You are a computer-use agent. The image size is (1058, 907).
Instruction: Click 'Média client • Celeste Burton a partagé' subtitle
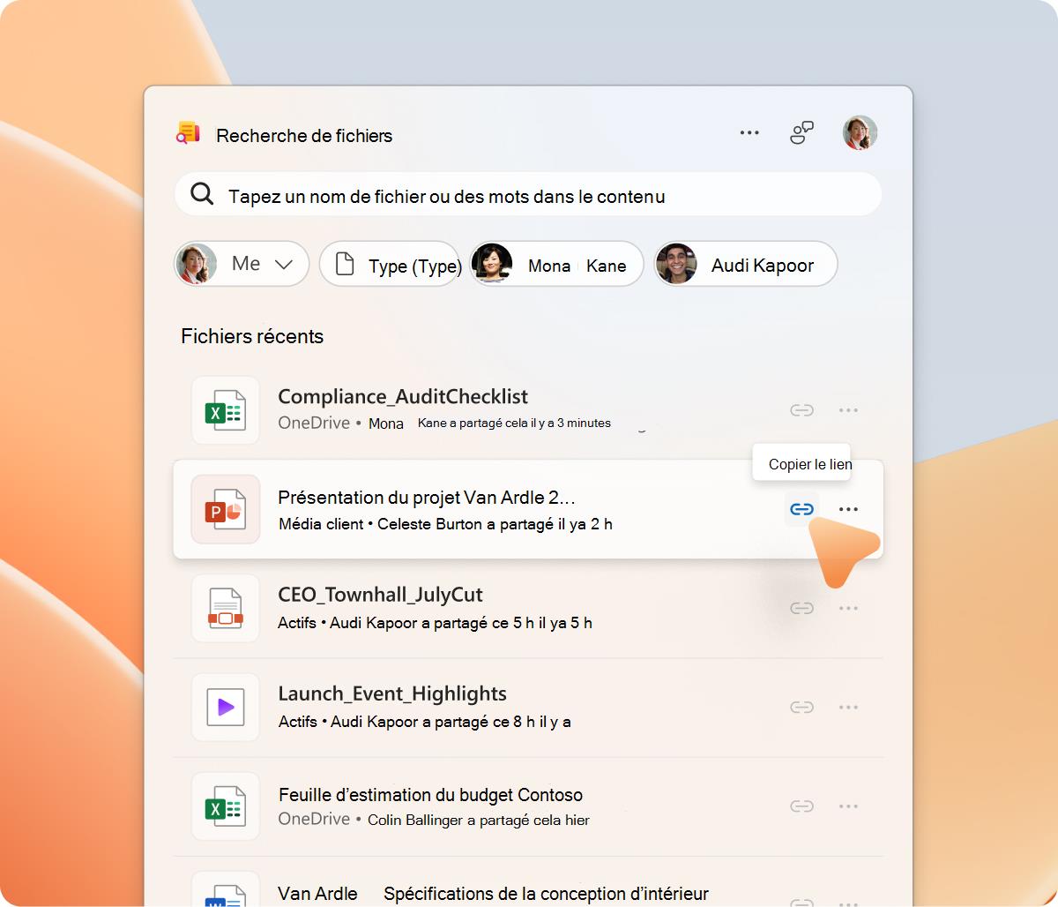[x=445, y=524]
